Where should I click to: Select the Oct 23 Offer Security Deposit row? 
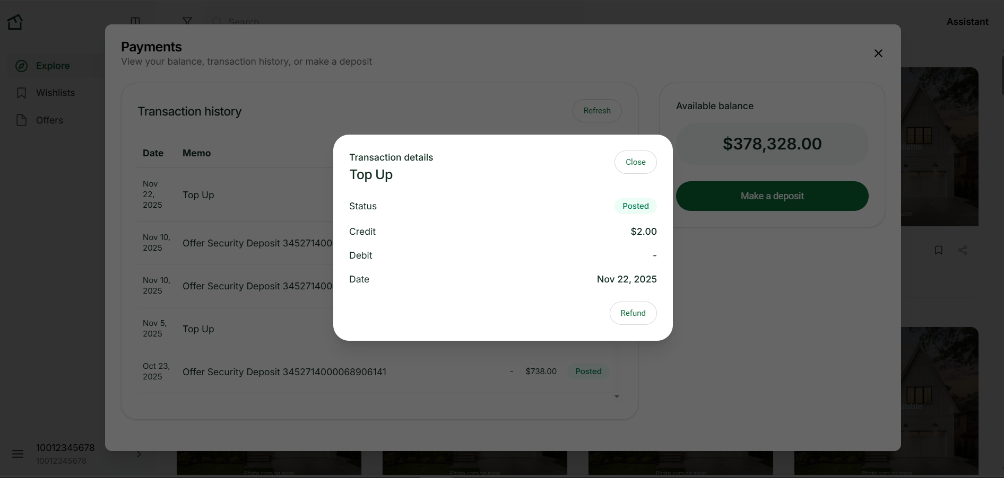click(284, 372)
